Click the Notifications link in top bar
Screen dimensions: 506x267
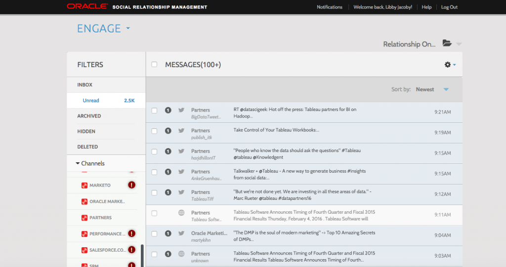pyautogui.click(x=329, y=7)
